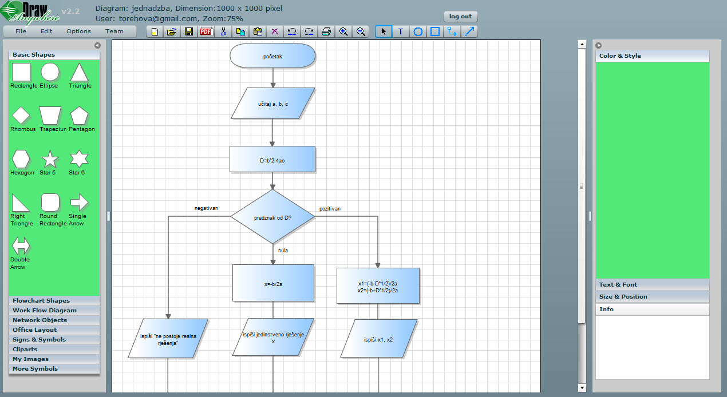This screenshot has height=397, width=727.
Task: Collapse the left shapes panel arrow
Action: pos(97,45)
